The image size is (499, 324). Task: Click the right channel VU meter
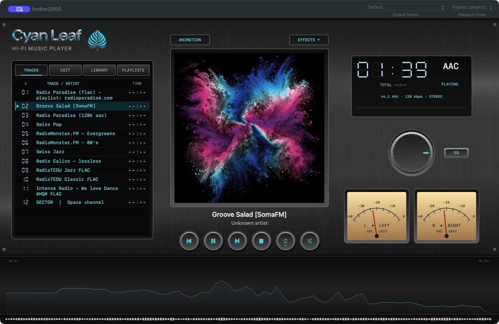pos(447,216)
